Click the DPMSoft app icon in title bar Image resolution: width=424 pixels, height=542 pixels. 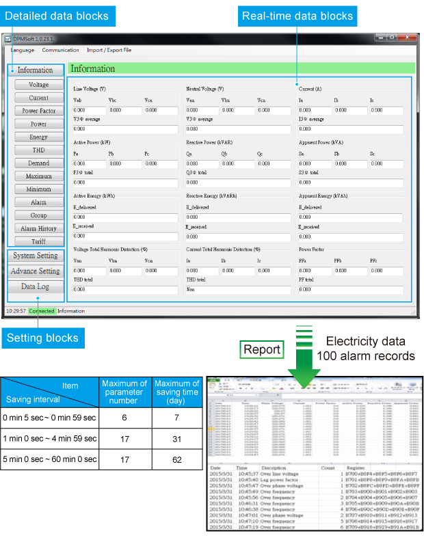[x=8, y=39]
